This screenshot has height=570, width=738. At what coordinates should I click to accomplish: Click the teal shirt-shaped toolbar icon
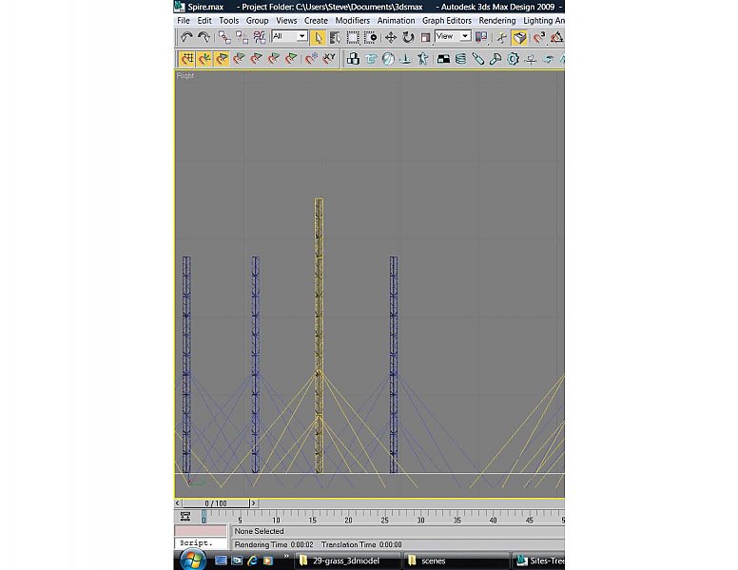(x=371, y=59)
